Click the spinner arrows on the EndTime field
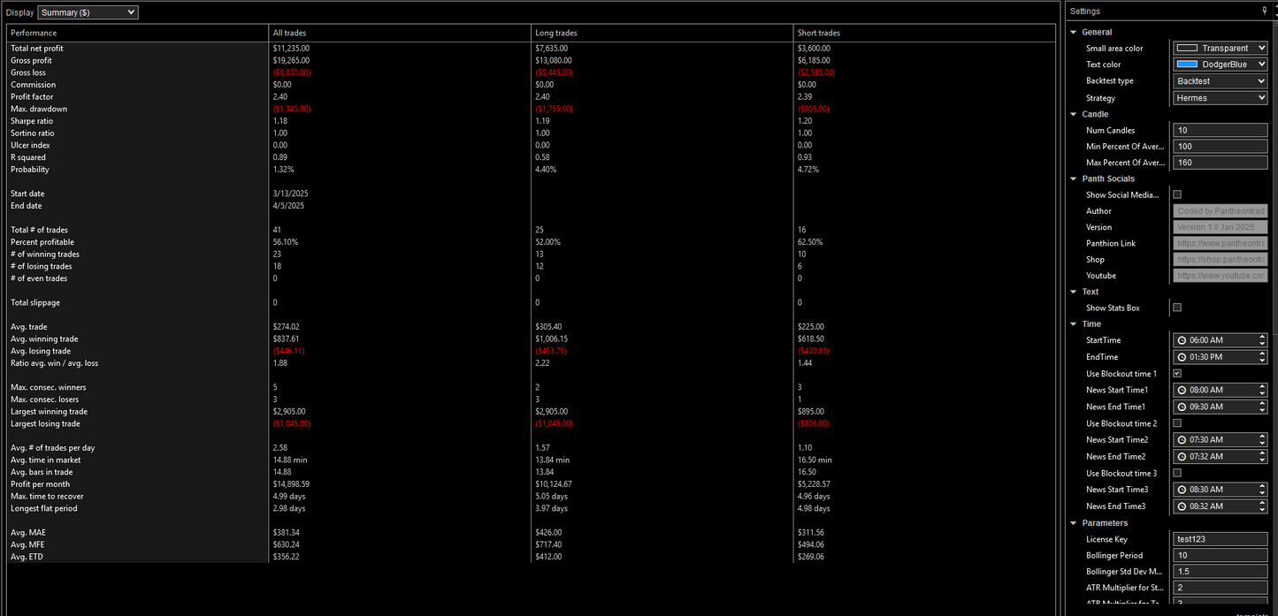1278x616 pixels. 1262,357
